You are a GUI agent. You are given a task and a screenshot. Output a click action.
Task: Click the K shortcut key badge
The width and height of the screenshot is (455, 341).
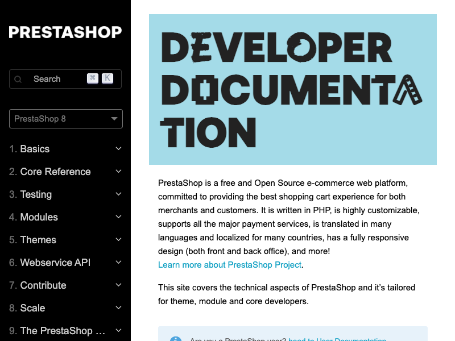pos(107,78)
